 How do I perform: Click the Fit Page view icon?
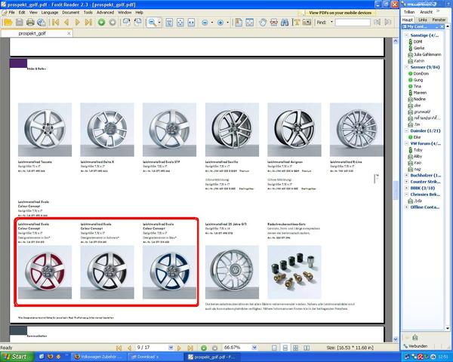pyautogui.click(x=180, y=22)
